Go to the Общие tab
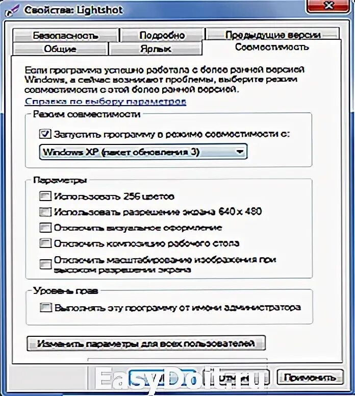The height and width of the screenshot is (396, 355). (x=60, y=49)
